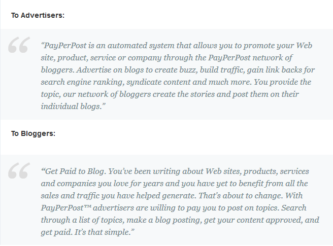333x246 pixels.
Task: Click the line starting "topic, our network of bloggers"
Action: point(170,94)
